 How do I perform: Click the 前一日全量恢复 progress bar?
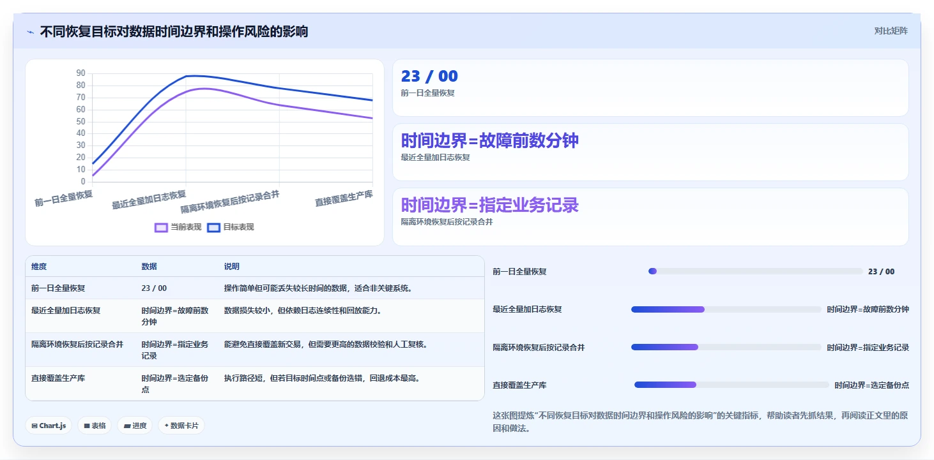tap(756, 271)
